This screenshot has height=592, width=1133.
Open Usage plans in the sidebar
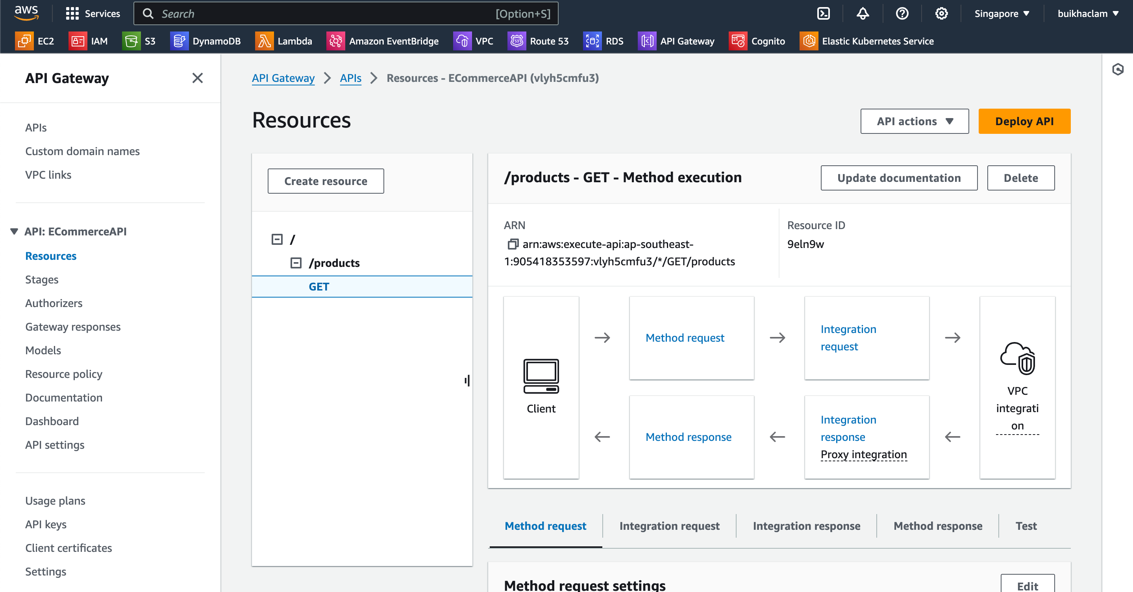click(x=55, y=501)
